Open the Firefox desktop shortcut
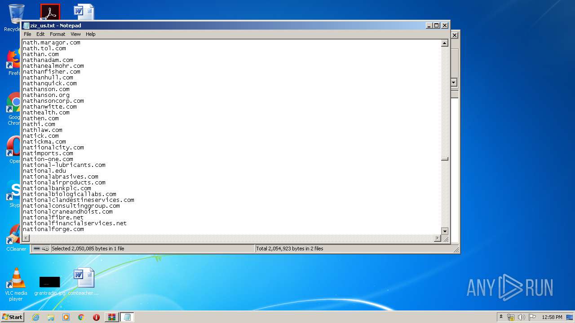Viewport: 575px width, 323px height. 13,62
